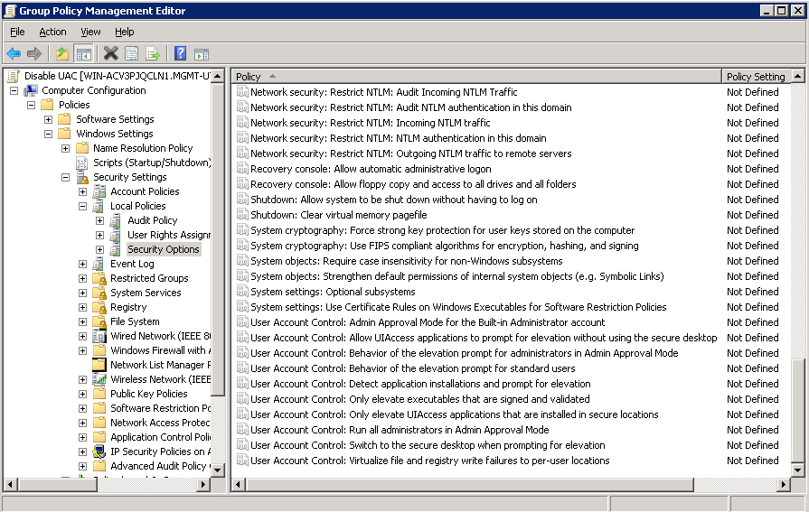Expand the Software Settings tree node
Viewport: 809px width, 512px height.
(x=49, y=119)
